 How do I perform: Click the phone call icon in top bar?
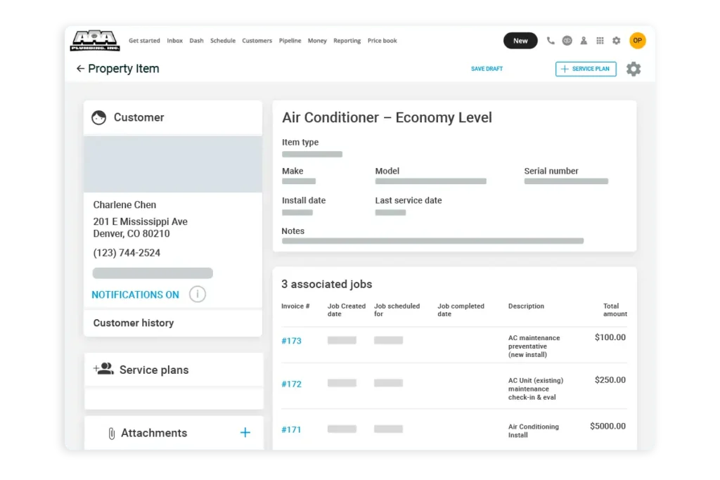pyautogui.click(x=551, y=41)
